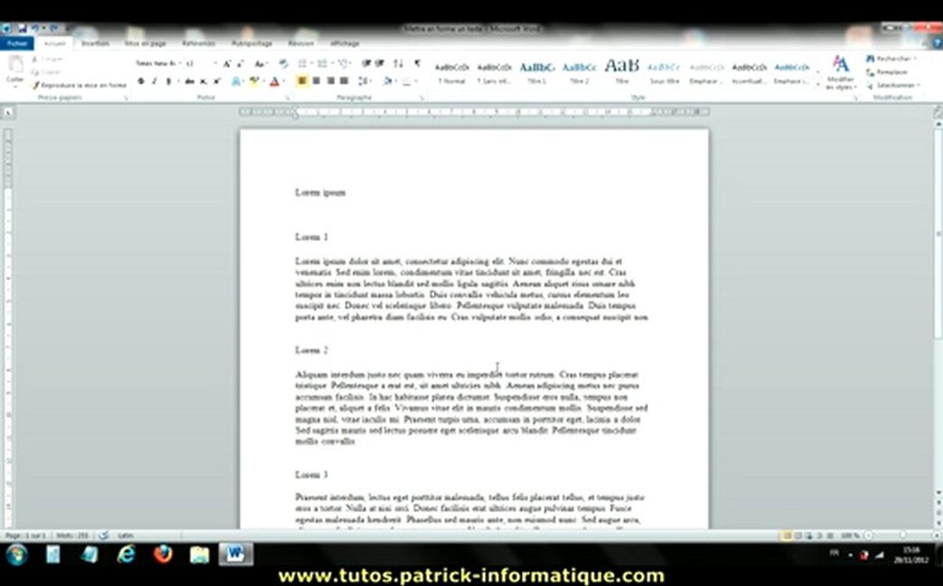Click the bullet list icon

pos(302,63)
